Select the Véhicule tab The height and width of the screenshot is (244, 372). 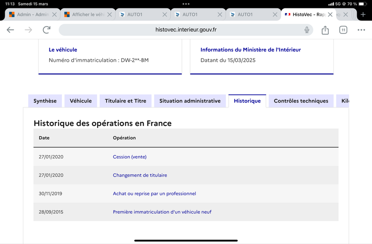pyautogui.click(x=80, y=101)
